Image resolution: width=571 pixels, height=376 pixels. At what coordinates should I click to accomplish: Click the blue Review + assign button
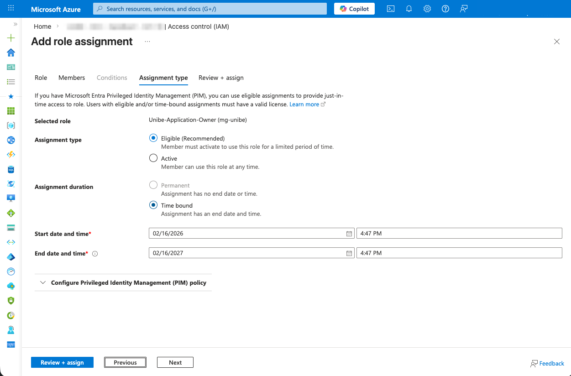[62, 362]
